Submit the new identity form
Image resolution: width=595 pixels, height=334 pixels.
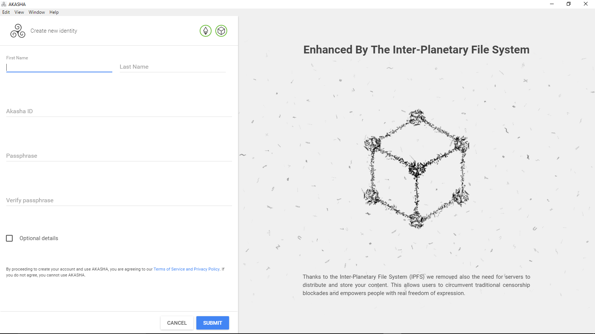click(213, 323)
